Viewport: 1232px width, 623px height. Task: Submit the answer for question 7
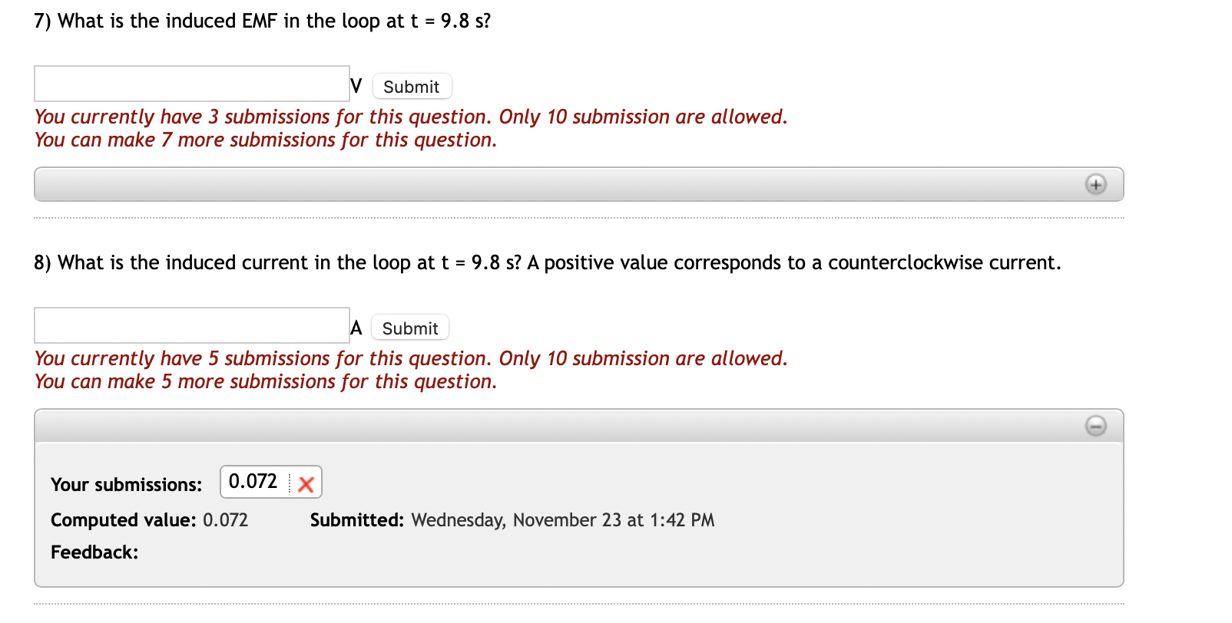(x=412, y=86)
